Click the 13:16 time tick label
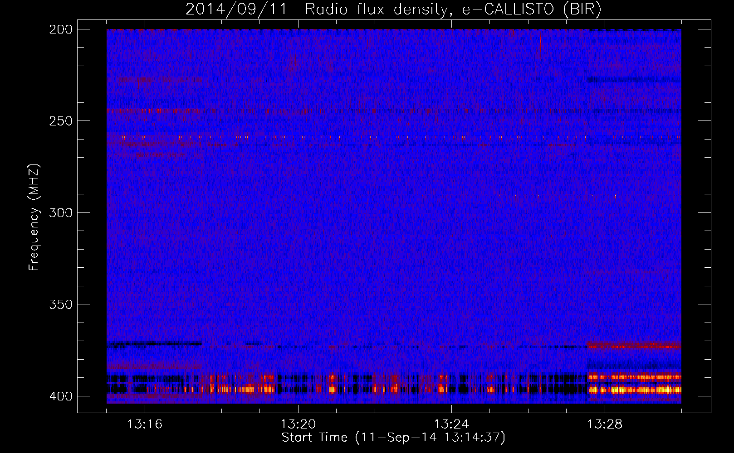 point(145,424)
